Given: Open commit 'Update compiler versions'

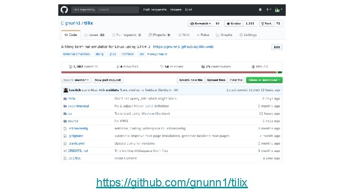Looking at the screenshot, I should [x=134, y=143].
